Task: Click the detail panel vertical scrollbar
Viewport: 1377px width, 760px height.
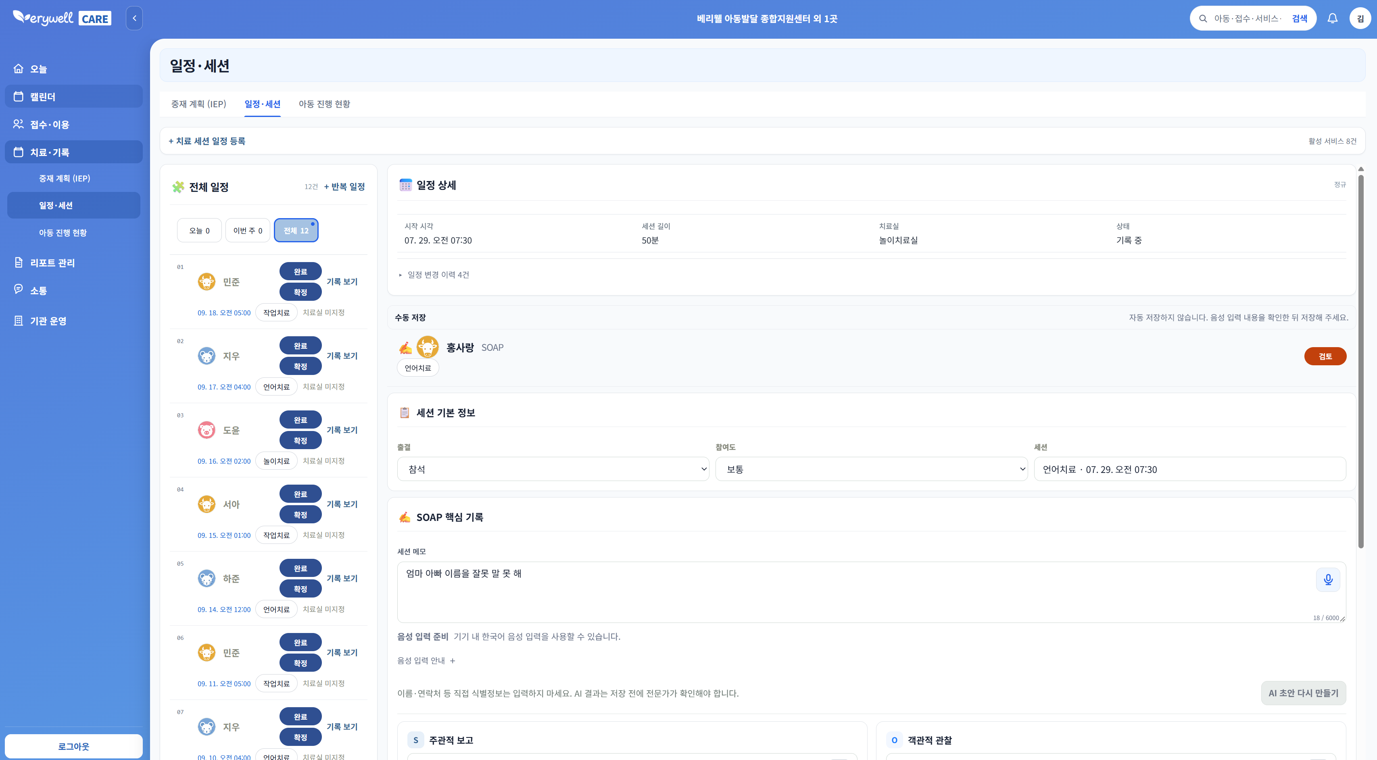Action: (x=1361, y=361)
